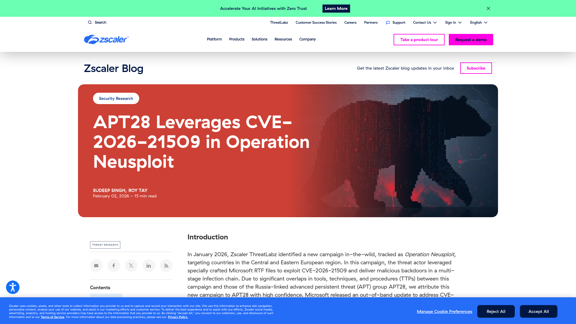Expand the Contact Us dropdown

424,22
